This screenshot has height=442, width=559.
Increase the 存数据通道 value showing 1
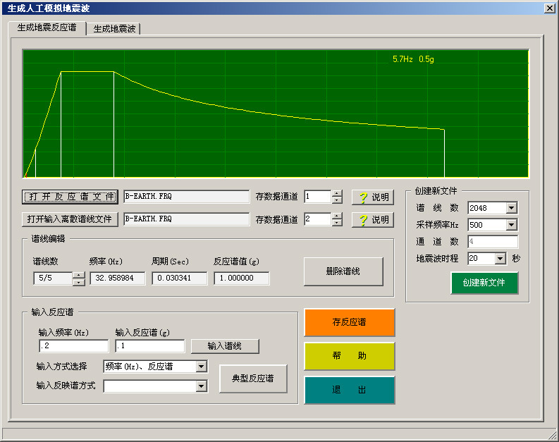pyautogui.click(x=337, y=194)
